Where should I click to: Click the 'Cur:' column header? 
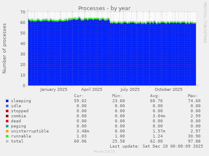79,96
